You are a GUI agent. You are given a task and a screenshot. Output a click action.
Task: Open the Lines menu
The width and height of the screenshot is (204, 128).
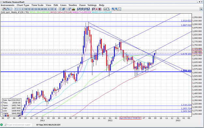point(63,5)
